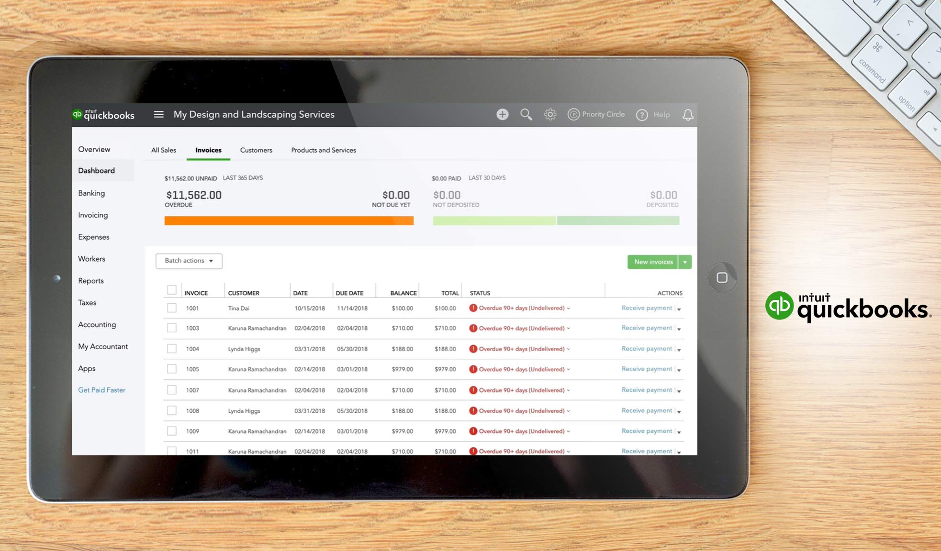941x551 pixels.
Task: Click the QuickBooks logo icon
Action: pyautogui.click(x=78, y=114)
